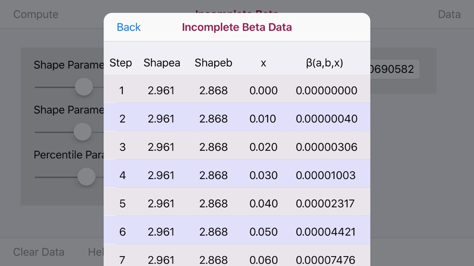Screen dimensions: 474x266
Task: Select table row for step 2
Action: [x=237, y=119]
